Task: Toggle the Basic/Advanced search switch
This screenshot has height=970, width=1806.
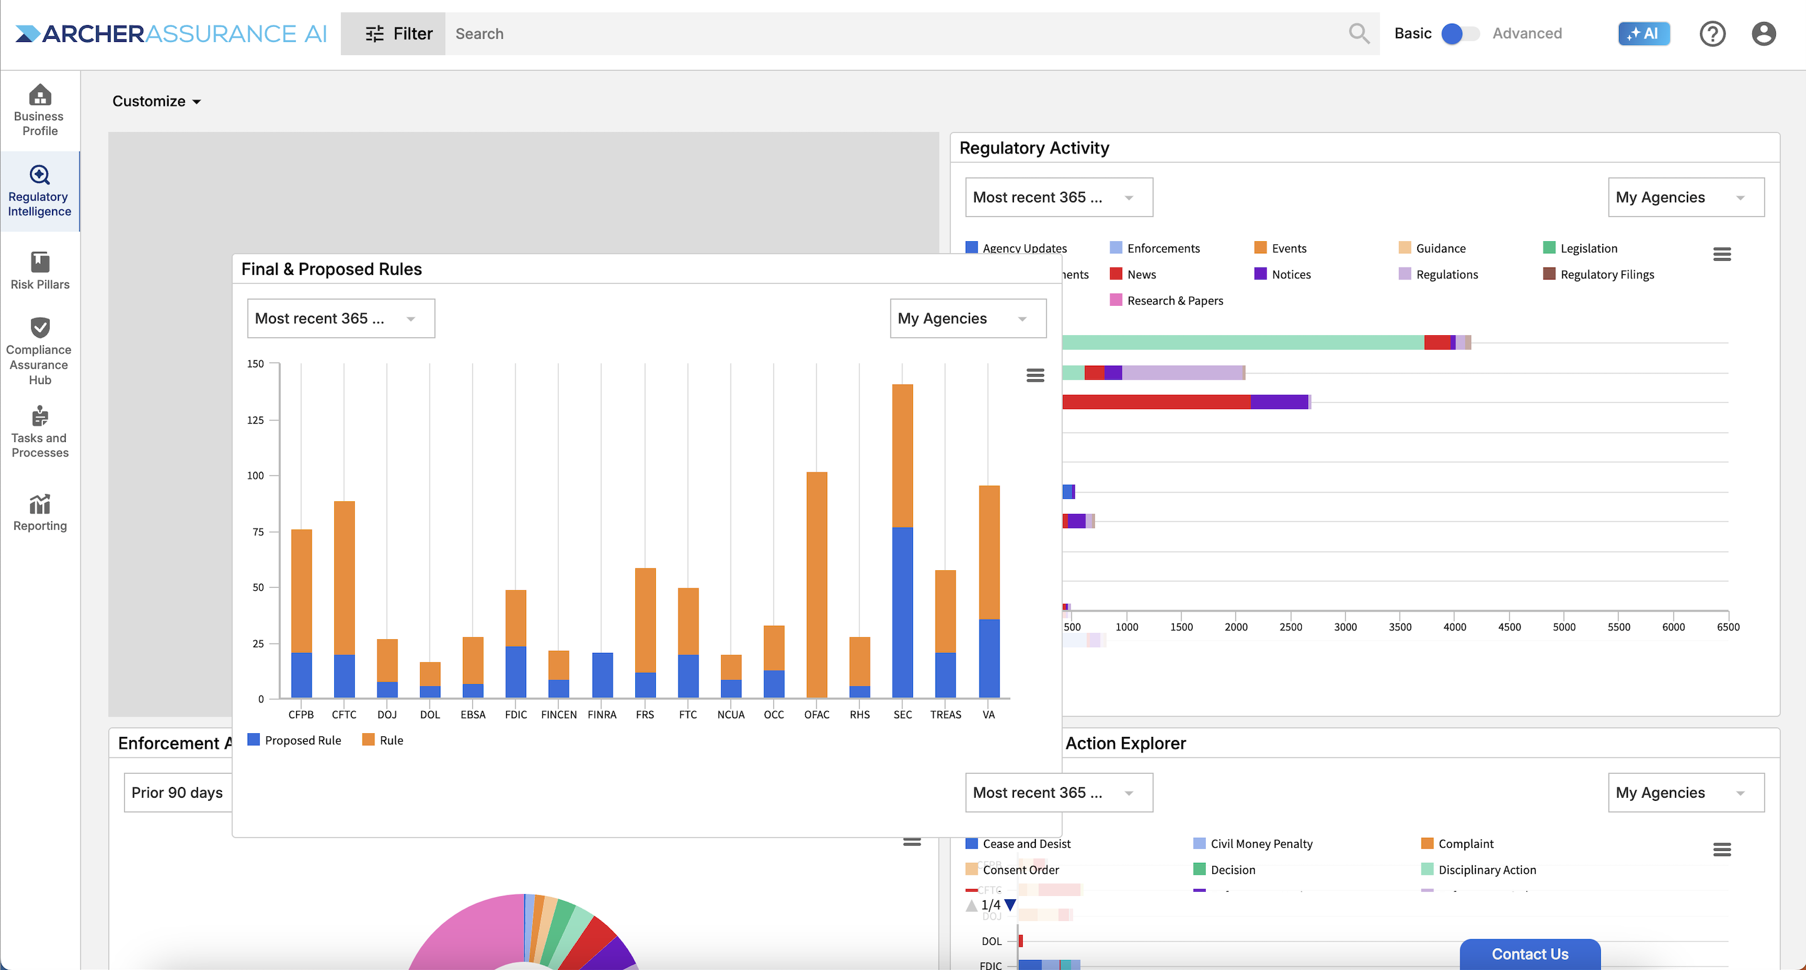Action: click(1460, 34)
